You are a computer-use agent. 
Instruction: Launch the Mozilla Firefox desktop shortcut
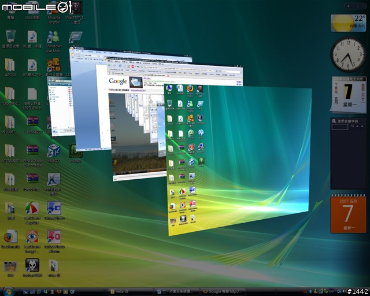tap(54, 13)
